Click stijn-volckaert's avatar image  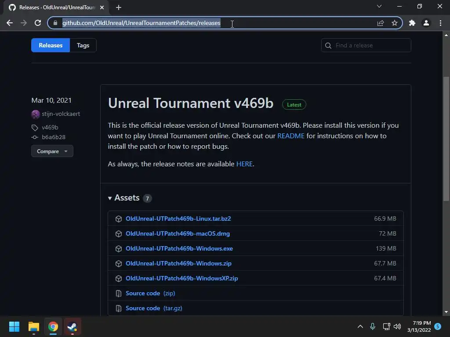tap(36, 114)
